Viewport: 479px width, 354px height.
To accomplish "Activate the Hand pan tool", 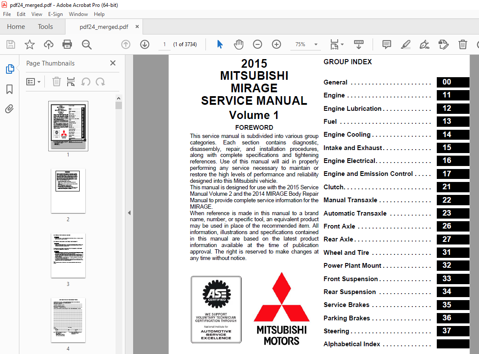I will click(239, 45).
